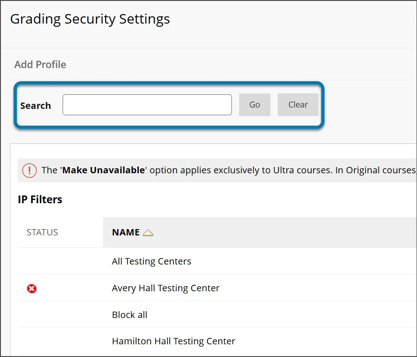Click the red unavailable status icon beside Avery Hall
The image size is (417, 357).
tap(31, 289)
